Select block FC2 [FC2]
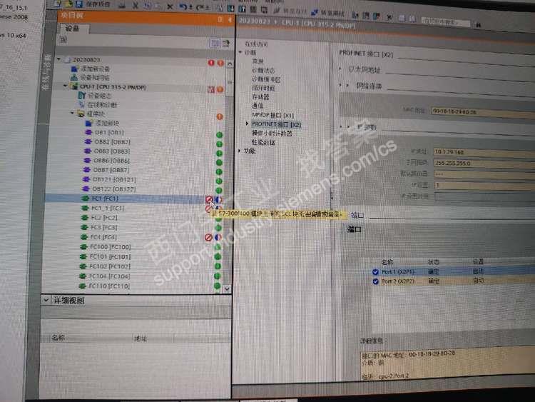535x402 pixels. [x=99, y=218]
